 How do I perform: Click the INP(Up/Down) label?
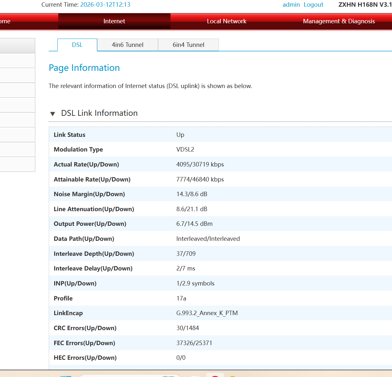click(x=75, y=283)
